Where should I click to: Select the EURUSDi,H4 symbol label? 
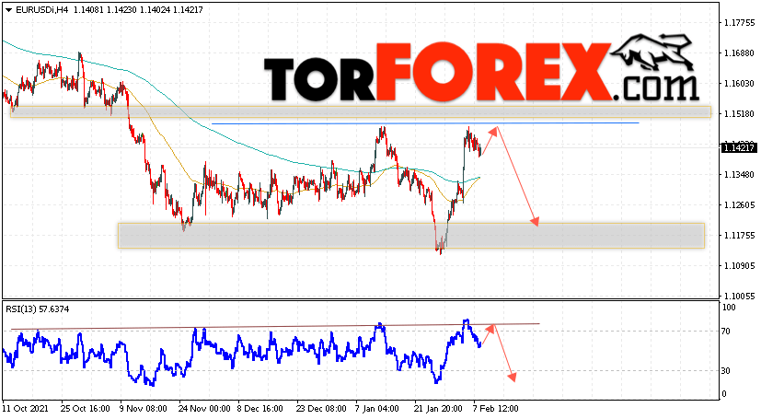[41, 10]
